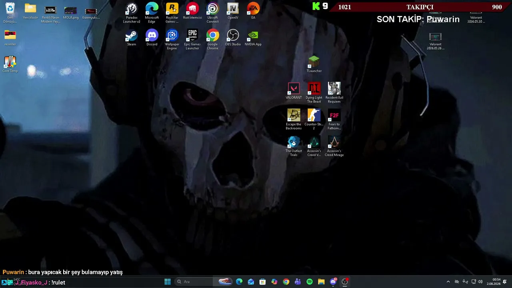Viewport: 512px width, 288px height.
Task: Launch Ubisoft Connect from desktop
Action: (213, 13)
